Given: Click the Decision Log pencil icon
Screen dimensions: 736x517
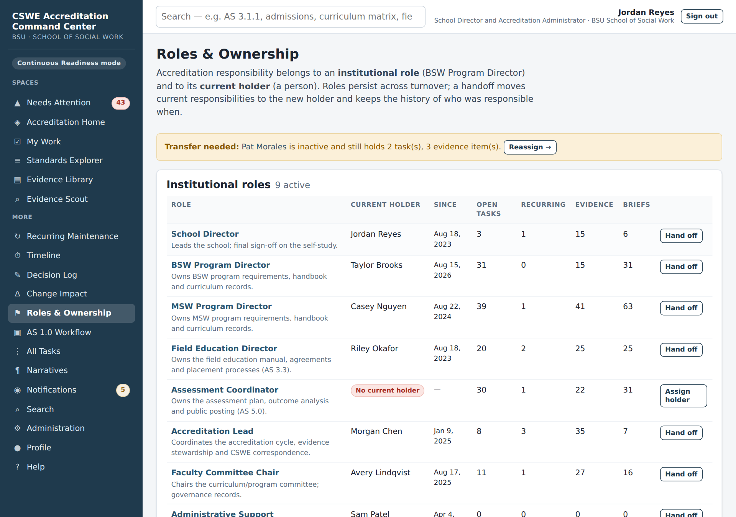Looking at the screenshot, I should point(17,275).
